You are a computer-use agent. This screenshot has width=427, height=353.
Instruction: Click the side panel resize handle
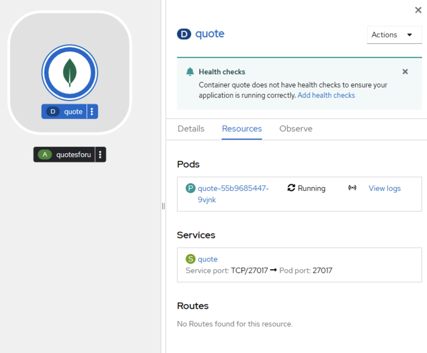click(163, 206)
